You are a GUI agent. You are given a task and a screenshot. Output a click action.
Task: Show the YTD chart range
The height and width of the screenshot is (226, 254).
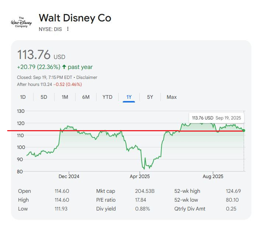[x=107, y=97]
